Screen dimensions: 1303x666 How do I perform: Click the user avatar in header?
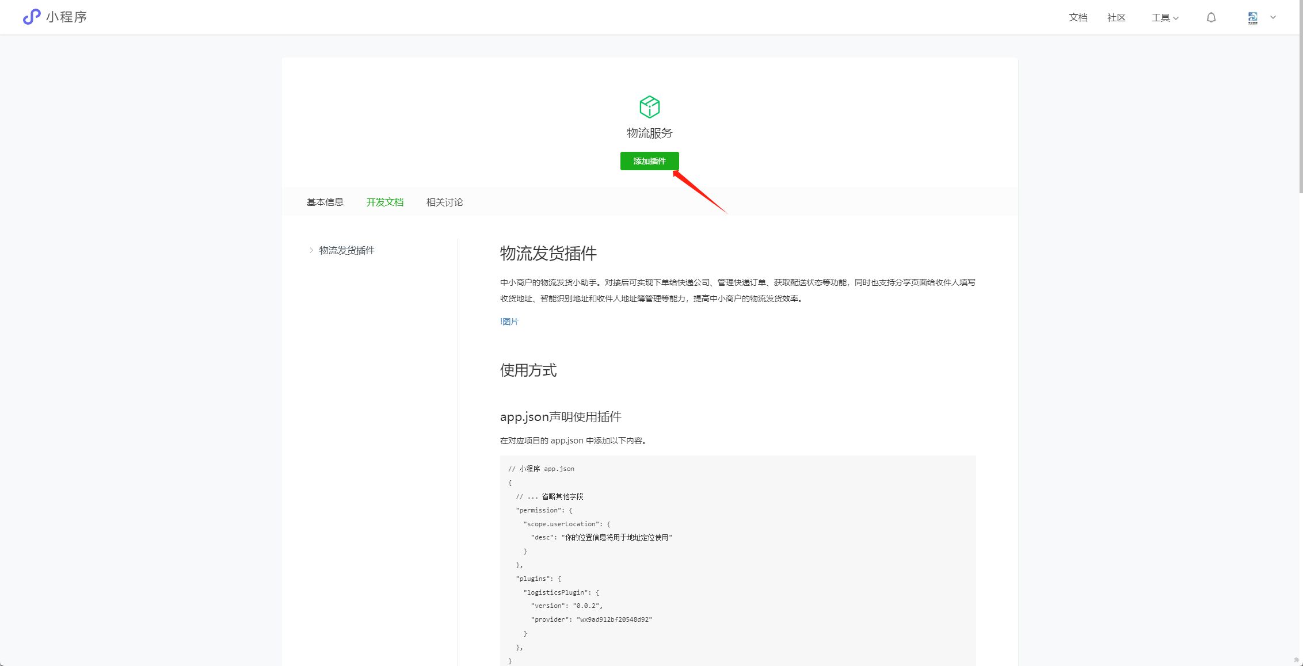point(1252,18)
